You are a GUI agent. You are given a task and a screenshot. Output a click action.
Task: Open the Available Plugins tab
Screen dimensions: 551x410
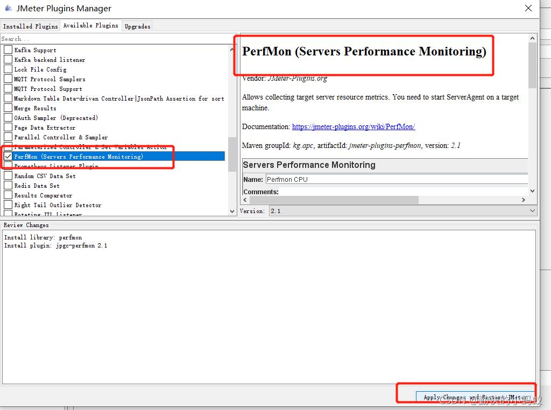[90, 25]
